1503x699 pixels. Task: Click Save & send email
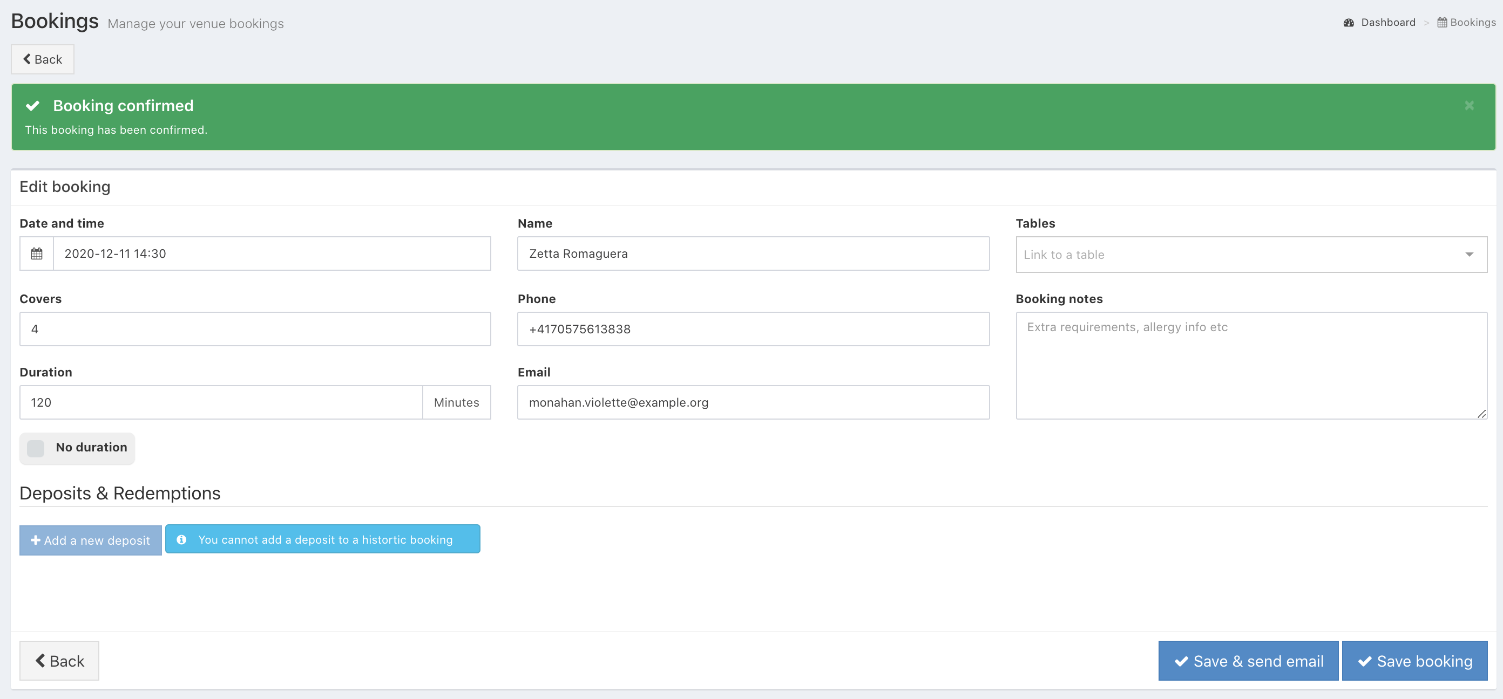coord(1248,661)
